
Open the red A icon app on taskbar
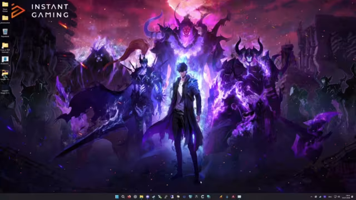point(233,197)
